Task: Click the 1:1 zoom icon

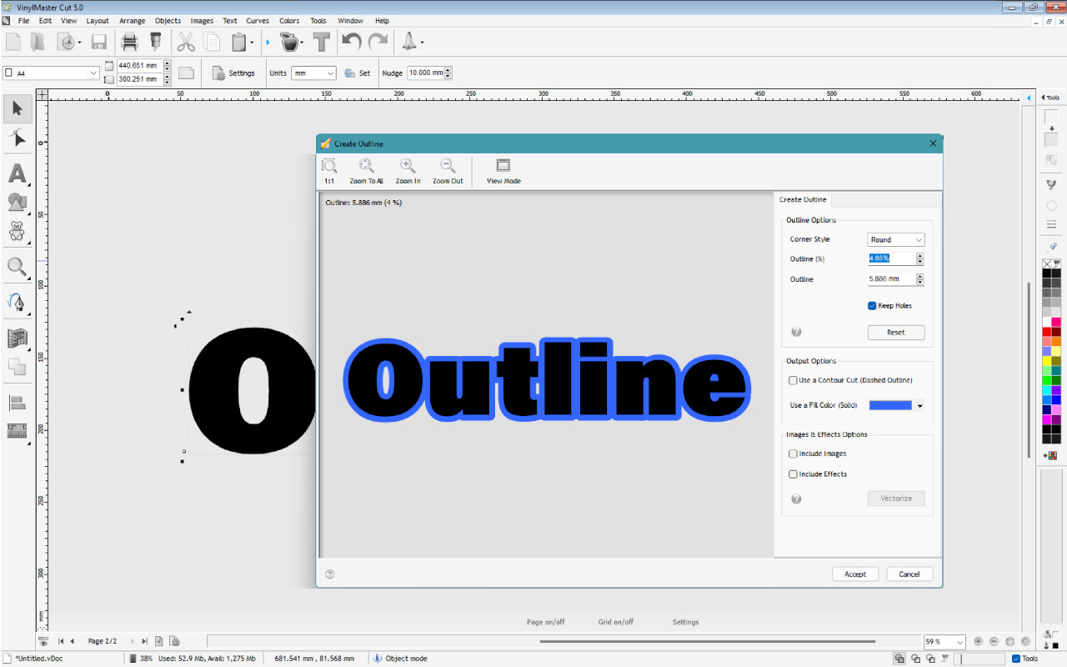Action: click(329, 166)
